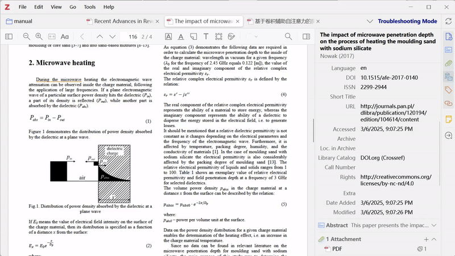Collapse the Attachment section

[x=434, y=239]
